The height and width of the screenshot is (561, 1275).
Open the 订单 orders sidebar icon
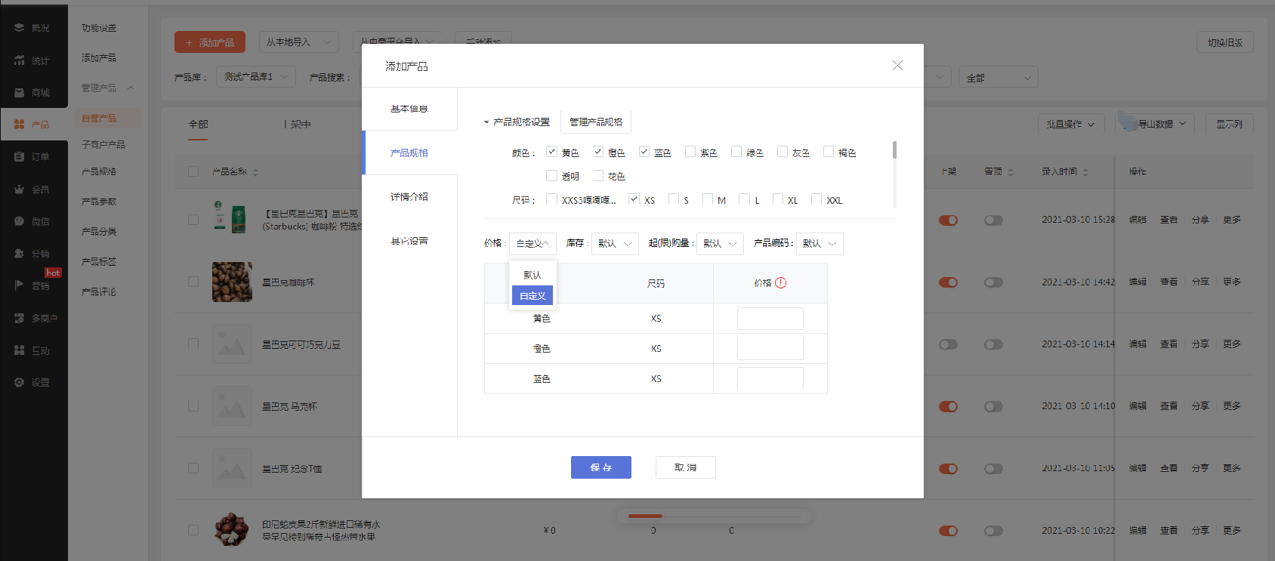(19, 156)
